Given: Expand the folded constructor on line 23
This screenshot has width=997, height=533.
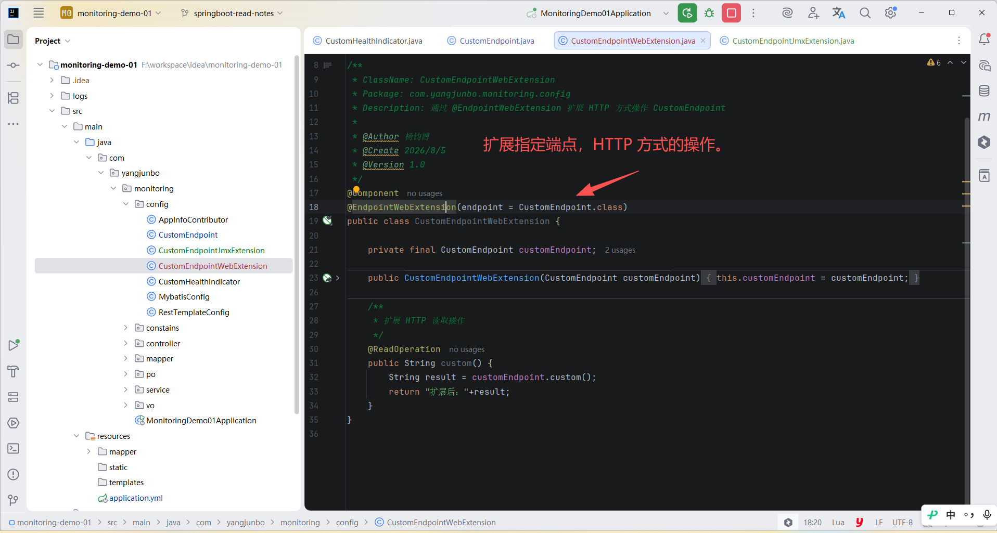Looking at the screenshot, I should click(x=338, y=278).
